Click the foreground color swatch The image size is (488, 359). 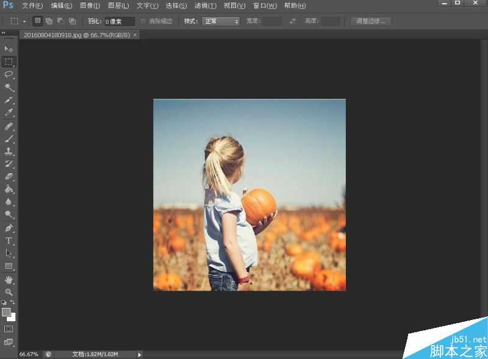pos(7,312)
